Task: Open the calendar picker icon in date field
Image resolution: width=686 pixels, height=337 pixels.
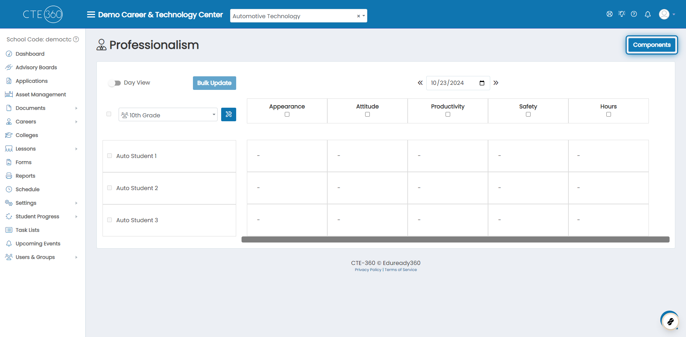Action: coord(482,83)
